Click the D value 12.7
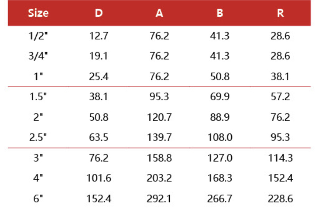This screenshot has width=321, height=210. pos(99,36)
